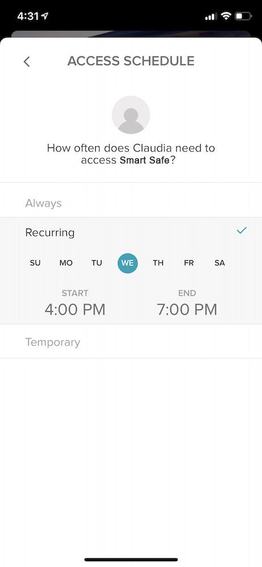This screenshot has height=567, width=262.
Task: Tap the location arrow next to the time
Action: pyautogui.click(x=45, y=16)
